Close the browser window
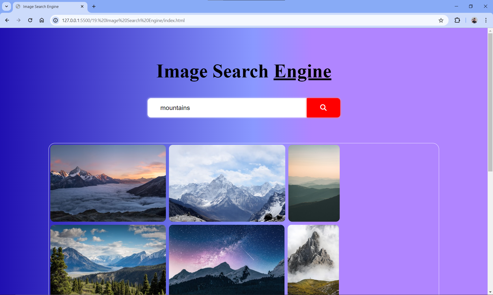Image resolution: width=493 pixels, height=295 pixels. click(x=485, y=6)
